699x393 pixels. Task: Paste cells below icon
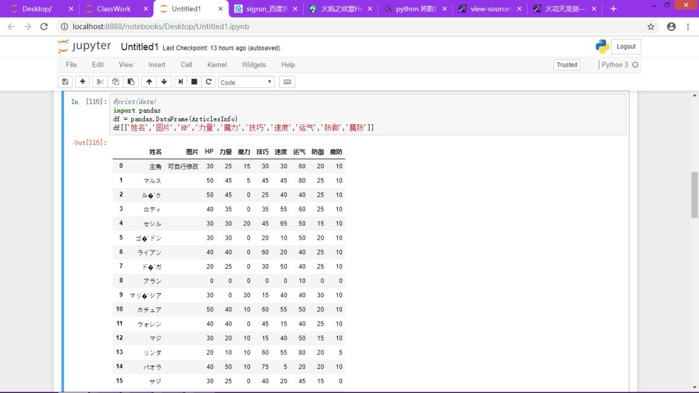point(131,82)
